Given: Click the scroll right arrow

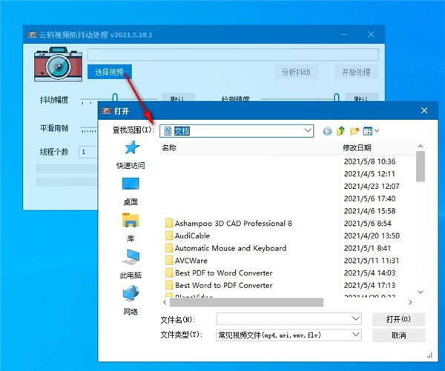Looking at the screenshot, I should coord(410,302).
